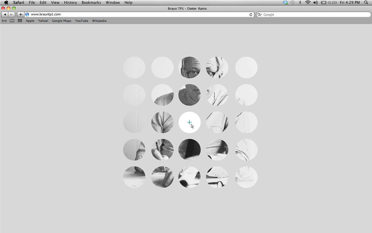Select circle with man's chin, second row
The height and width of the screenshot is (233, 372).
point(189,95)
